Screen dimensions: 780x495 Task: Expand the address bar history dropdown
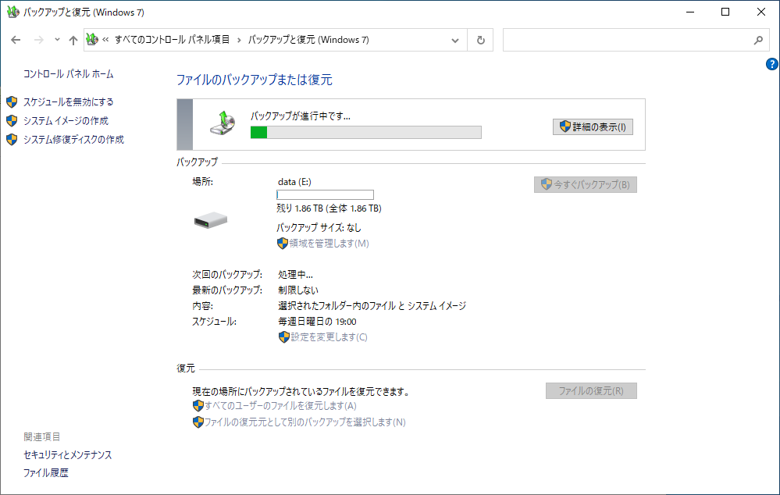click(456, 40)
